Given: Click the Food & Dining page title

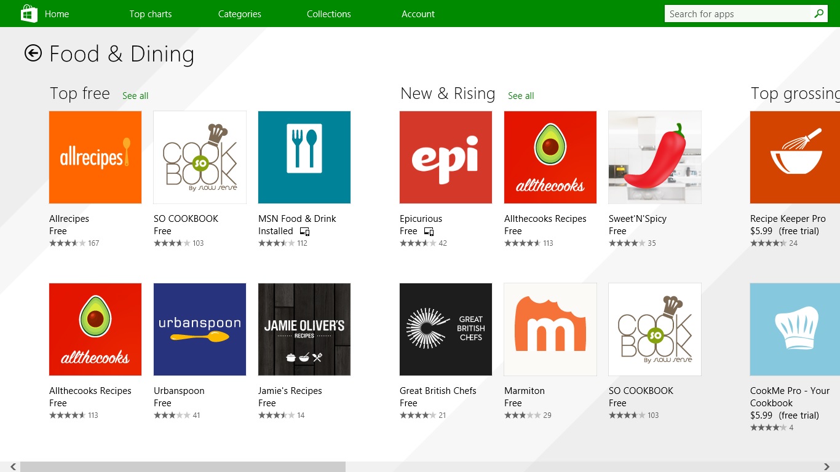Looking at the screenshot, I should pyautogui.click(x=122, y=54).
